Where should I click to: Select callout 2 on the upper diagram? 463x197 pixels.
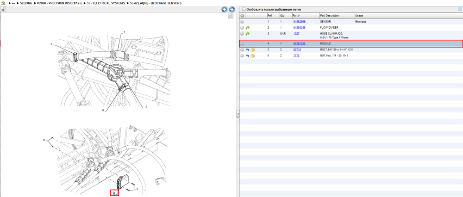click(146, 107)
